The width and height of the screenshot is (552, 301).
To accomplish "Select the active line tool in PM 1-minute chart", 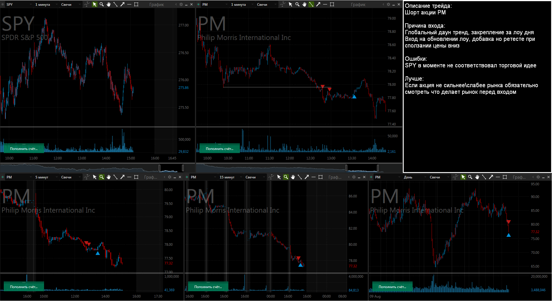I will coord(311,4).
